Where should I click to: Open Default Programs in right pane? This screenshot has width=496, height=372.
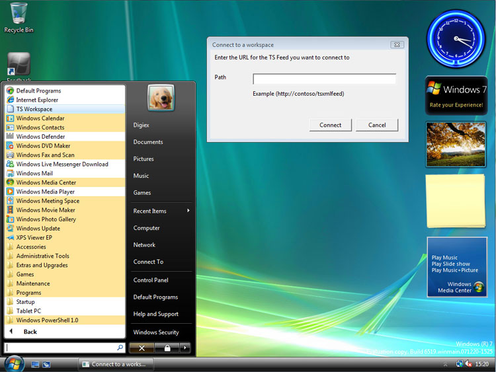[155, 297]
